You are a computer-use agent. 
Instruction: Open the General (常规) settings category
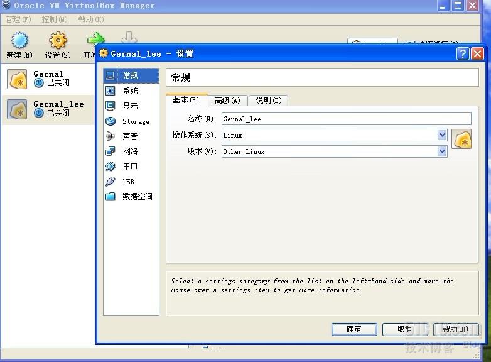point(131,75)
